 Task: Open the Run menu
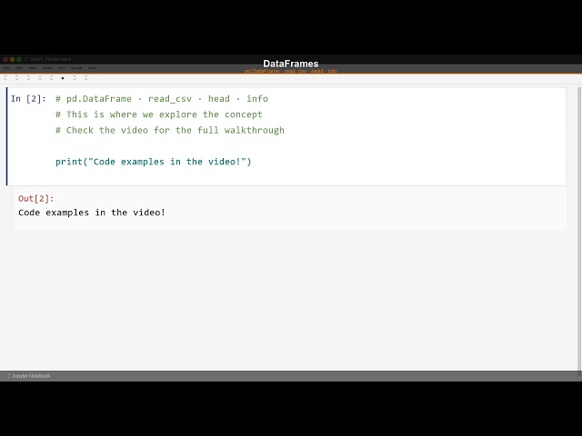coord(62,68)
